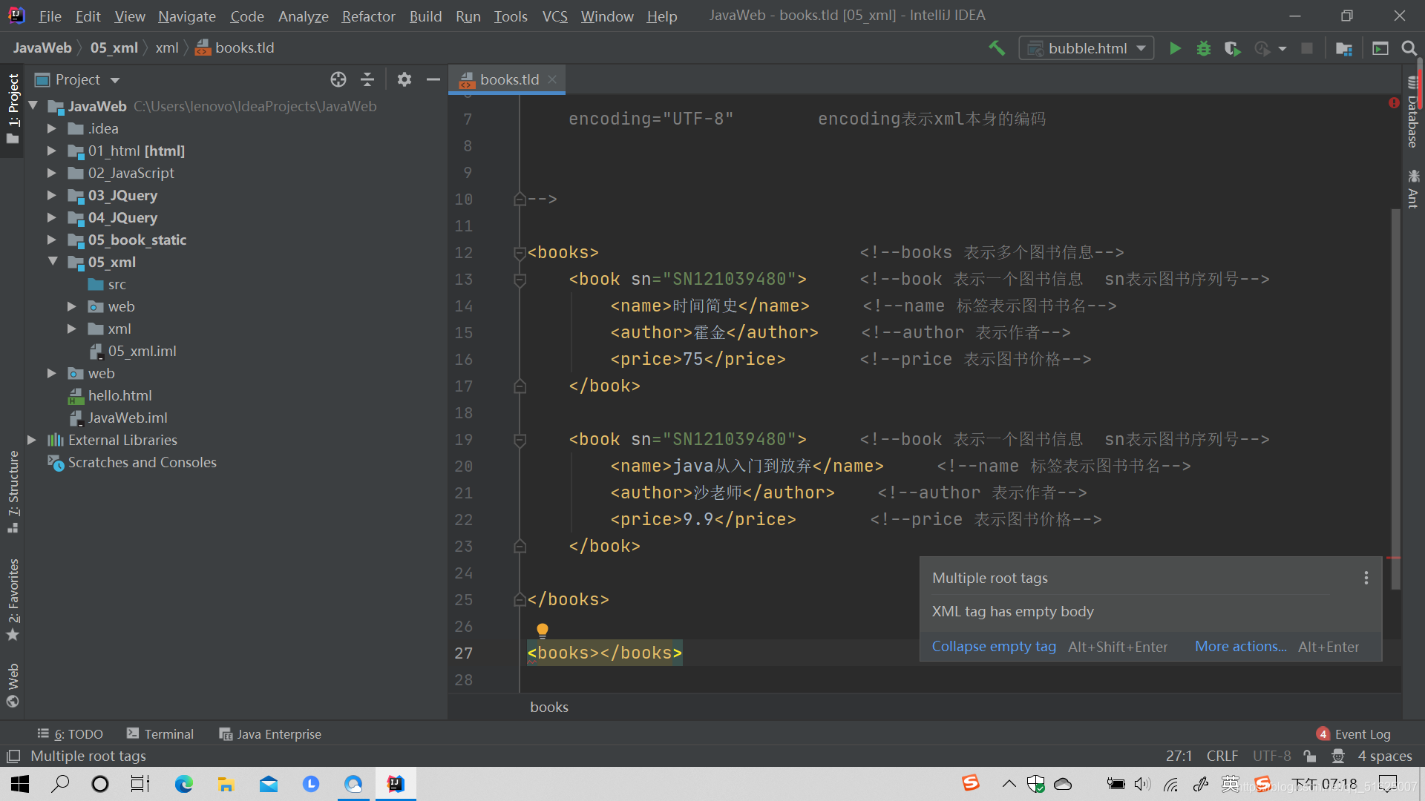1425x801 pixels.
Task: Open Mail app from taskbar
Action: coord(268,784)
